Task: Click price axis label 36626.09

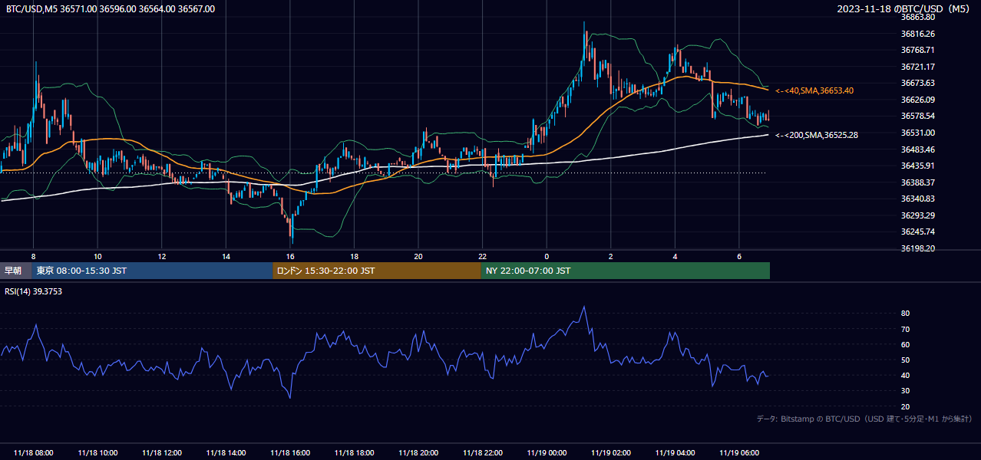Action: point(918,100)
